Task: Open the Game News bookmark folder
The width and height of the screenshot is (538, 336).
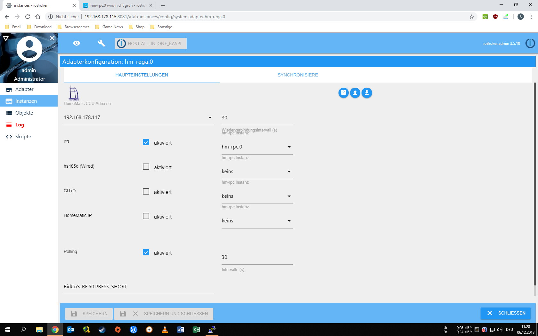Action: (x=109, y=27)
